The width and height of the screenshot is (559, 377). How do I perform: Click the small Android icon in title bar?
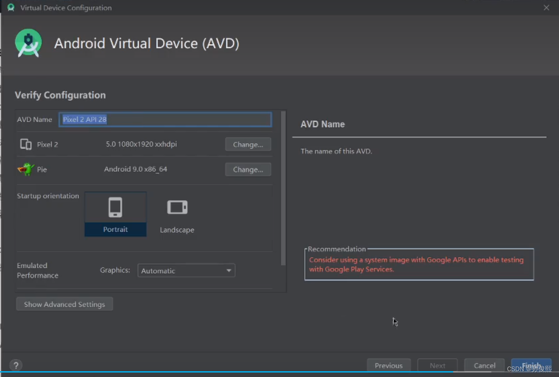coord(11,8)
